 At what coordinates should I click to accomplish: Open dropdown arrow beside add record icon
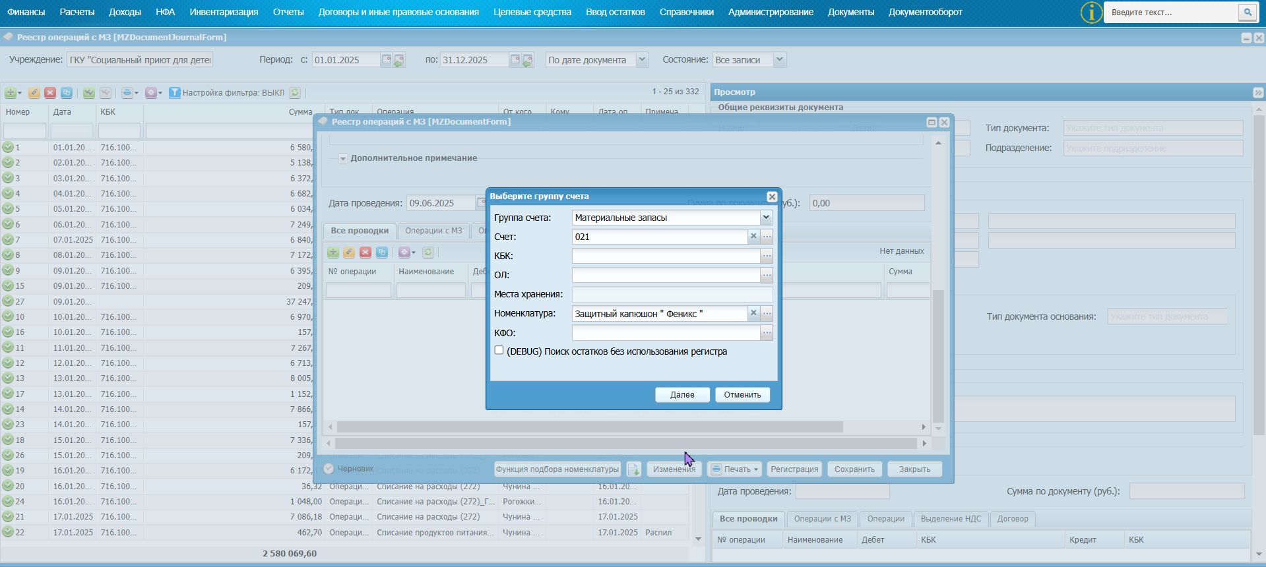coord(20,93)
